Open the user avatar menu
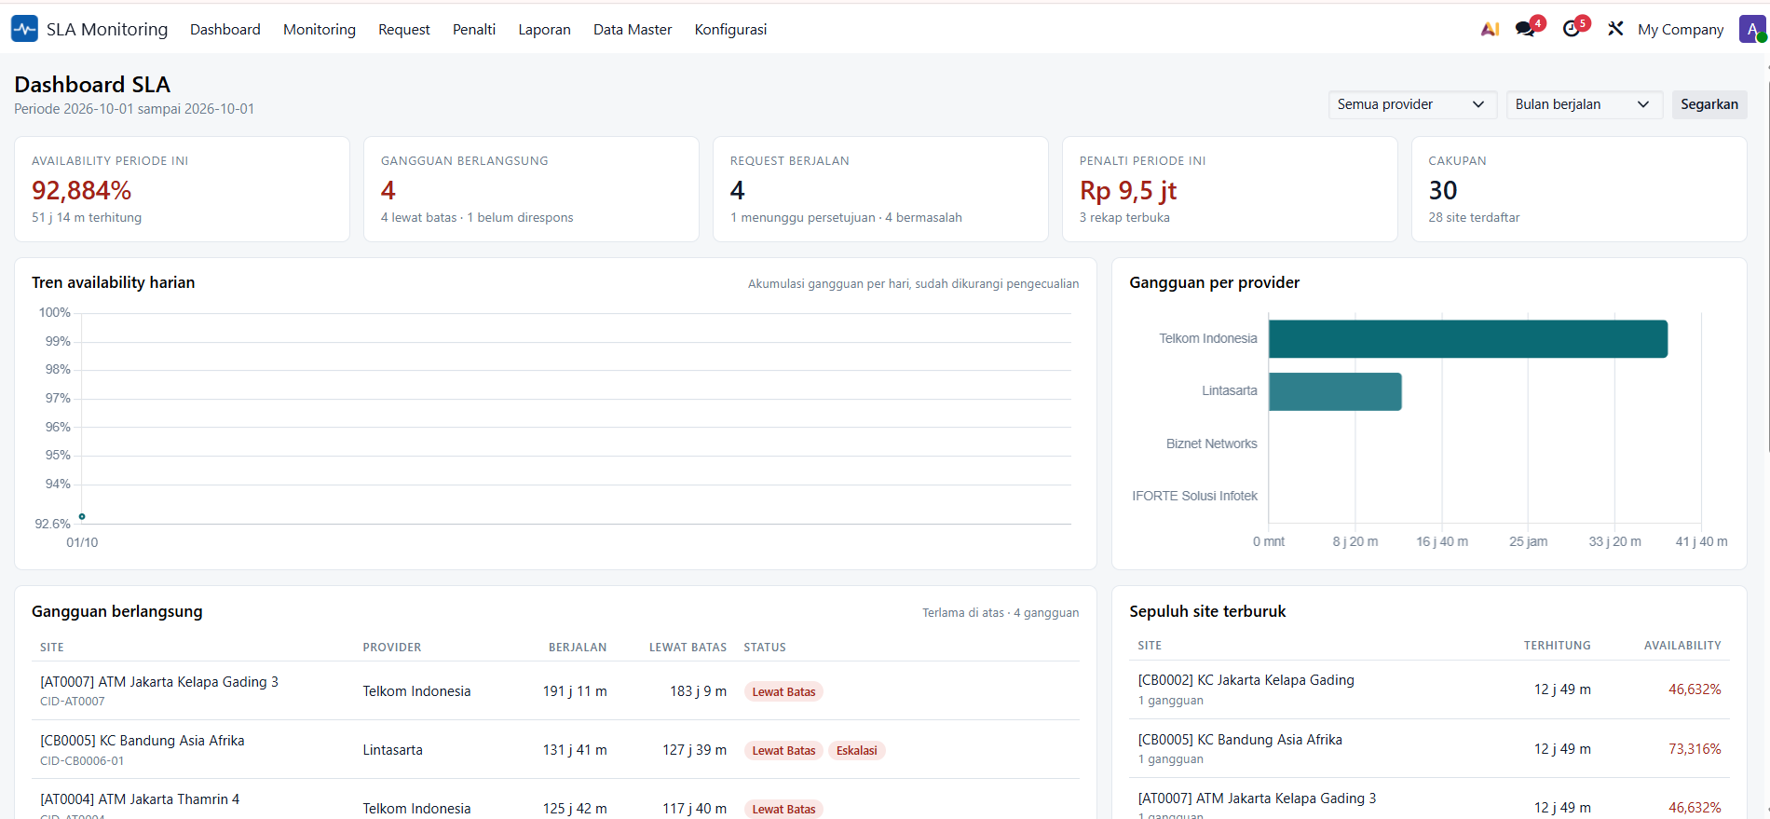 (1752, 29)
